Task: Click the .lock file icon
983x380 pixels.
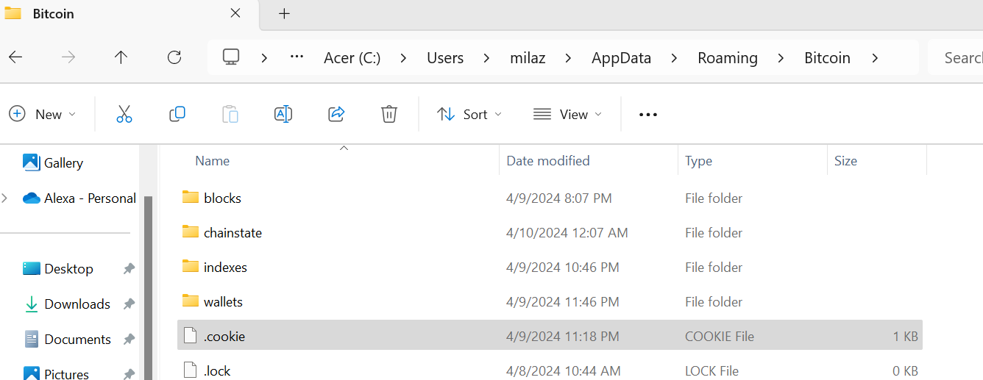Action: 191,370
